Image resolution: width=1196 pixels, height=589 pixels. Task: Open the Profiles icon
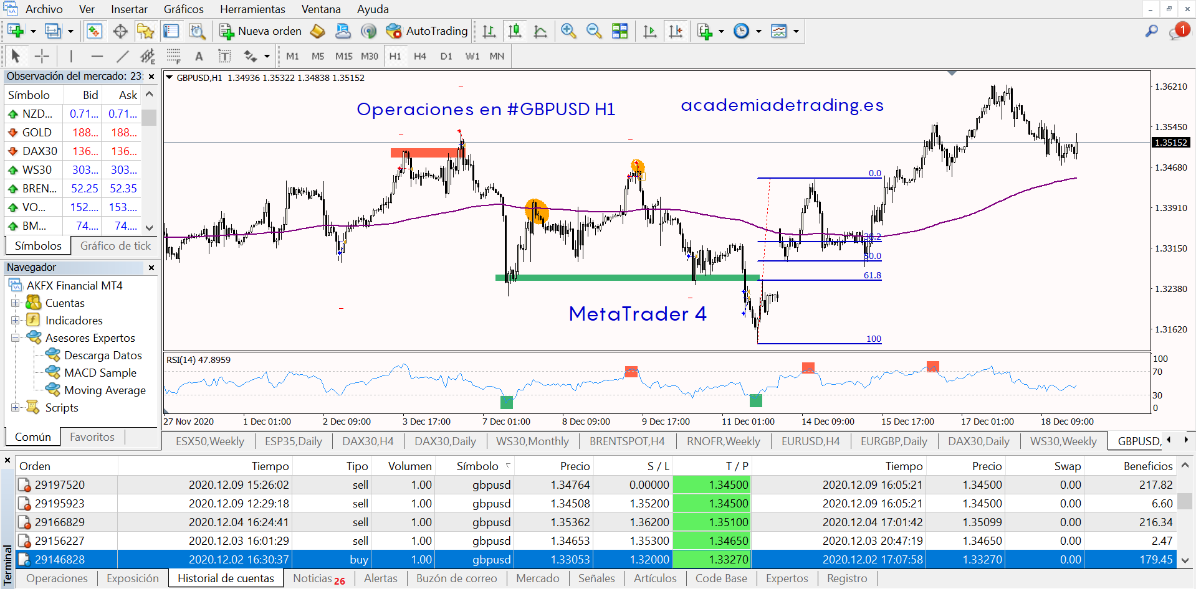[54, 31]
